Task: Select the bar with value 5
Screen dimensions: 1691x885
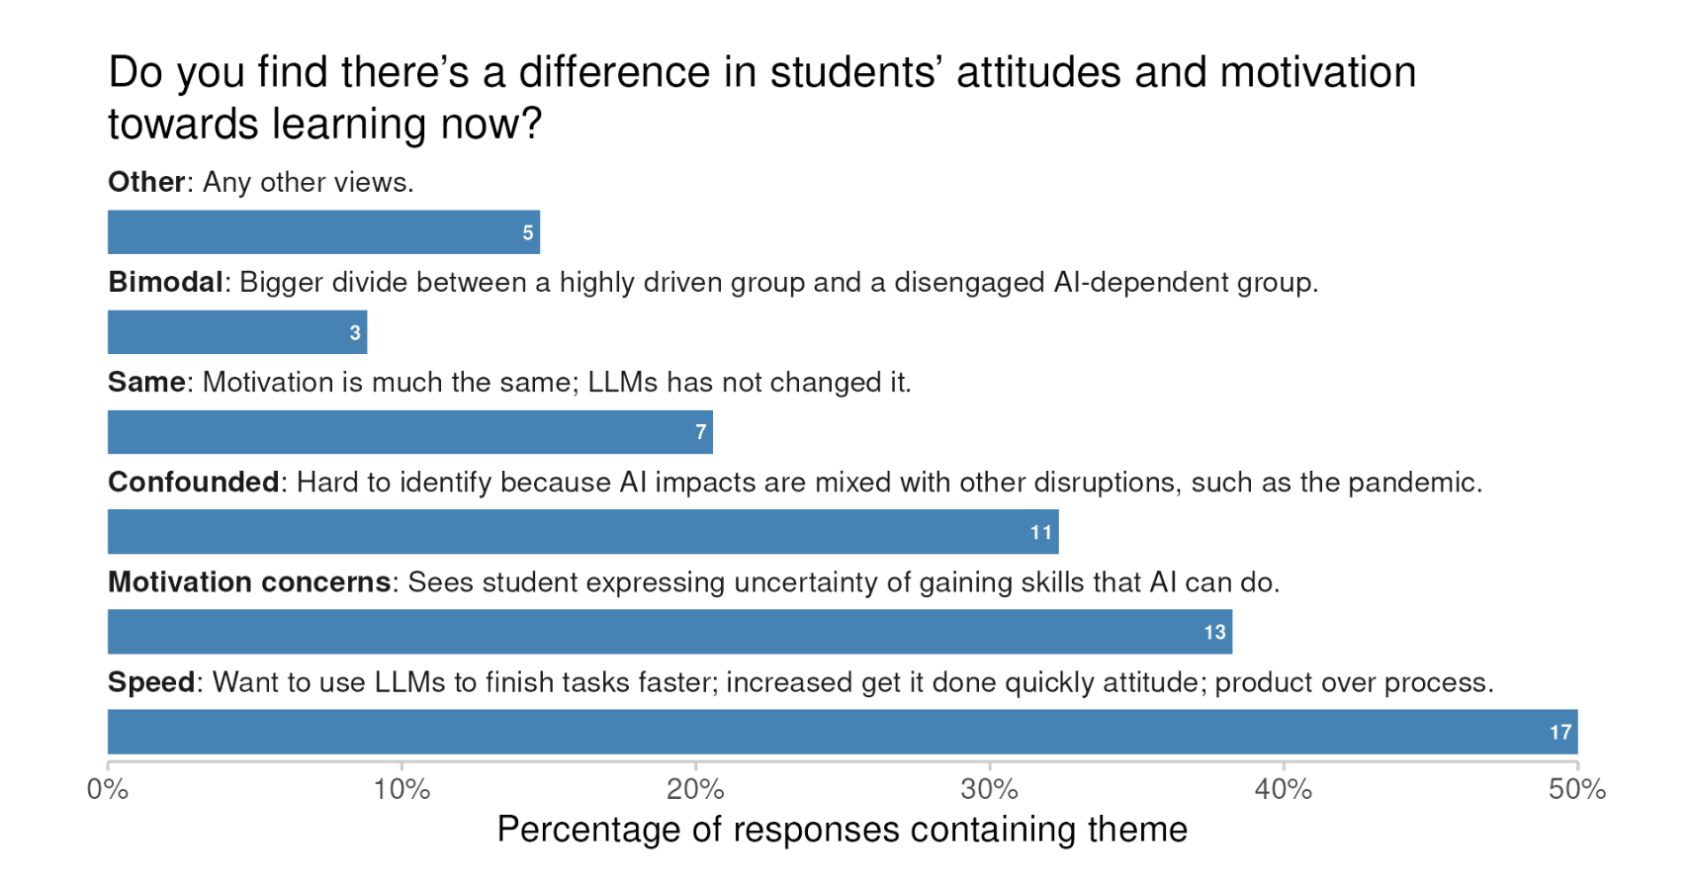Action: click(x=323, y=232)
